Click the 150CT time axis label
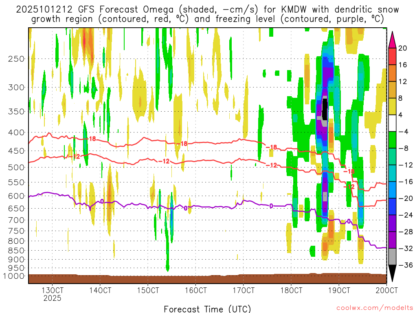The image size is (417, 313). click(148, 290)
